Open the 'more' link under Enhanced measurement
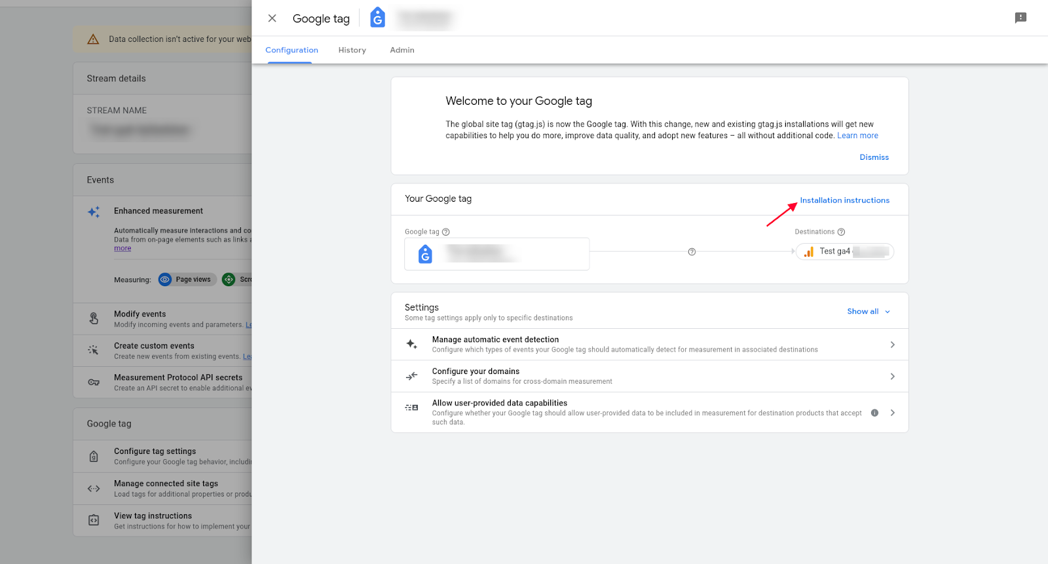 pos(122,248)
